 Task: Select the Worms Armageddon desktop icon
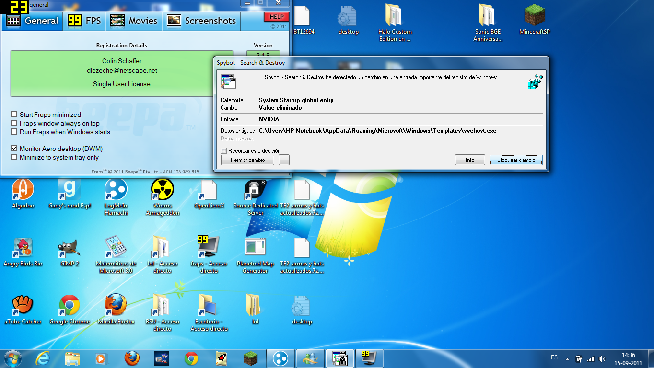(163, 197)
